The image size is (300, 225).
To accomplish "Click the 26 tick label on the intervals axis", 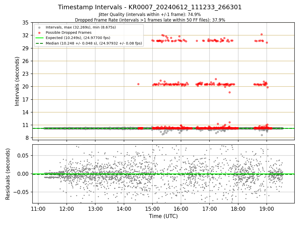I will coord(26,61).
